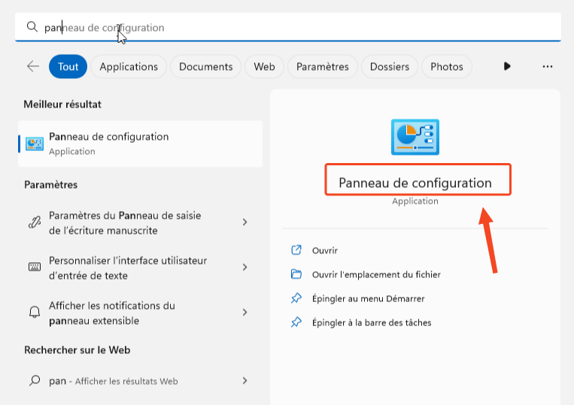Show more filters with play arrow
Viewport: 574px width, 405px height.
point(507,66)
